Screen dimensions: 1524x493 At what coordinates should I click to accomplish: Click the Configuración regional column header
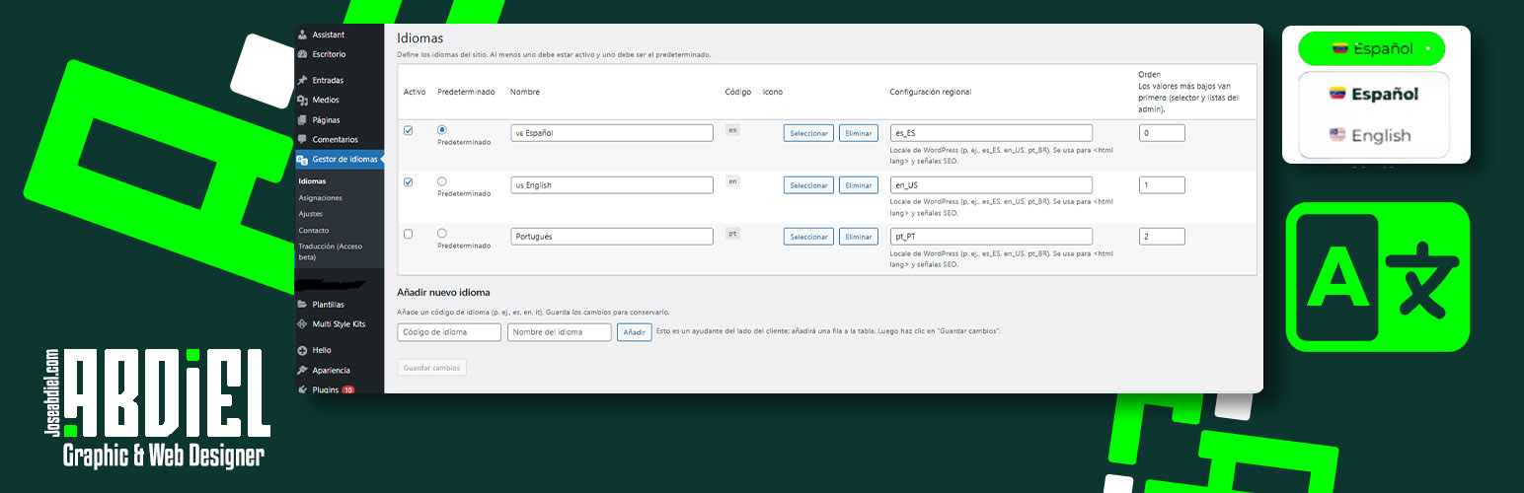tap(930, 92)
